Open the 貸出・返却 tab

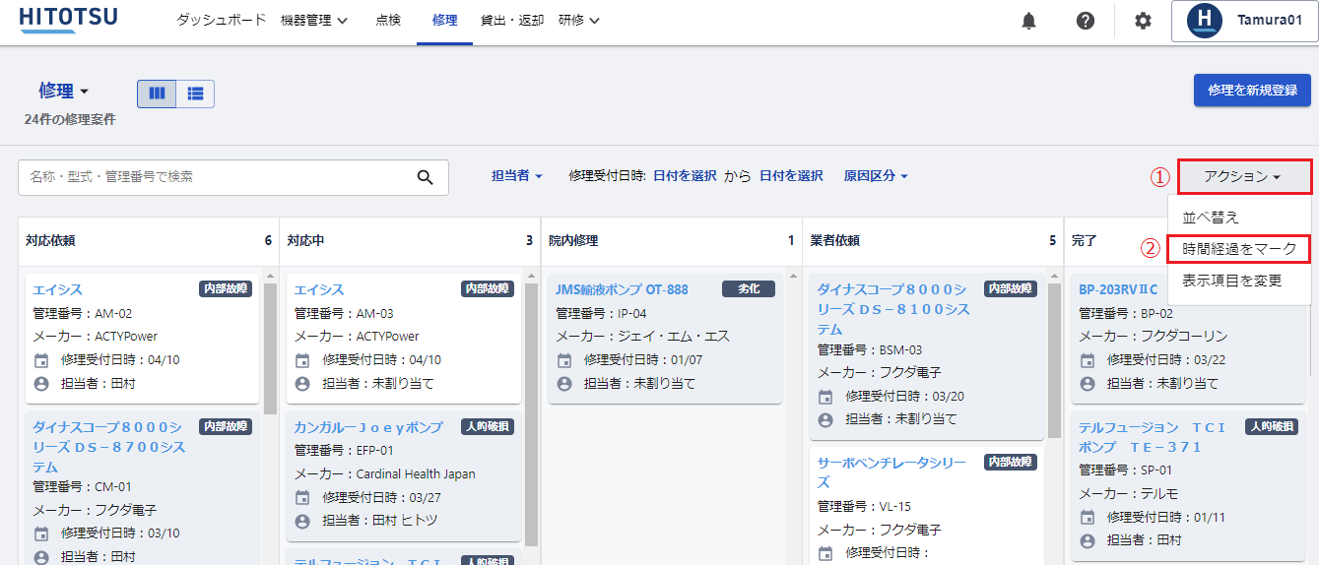512,20
